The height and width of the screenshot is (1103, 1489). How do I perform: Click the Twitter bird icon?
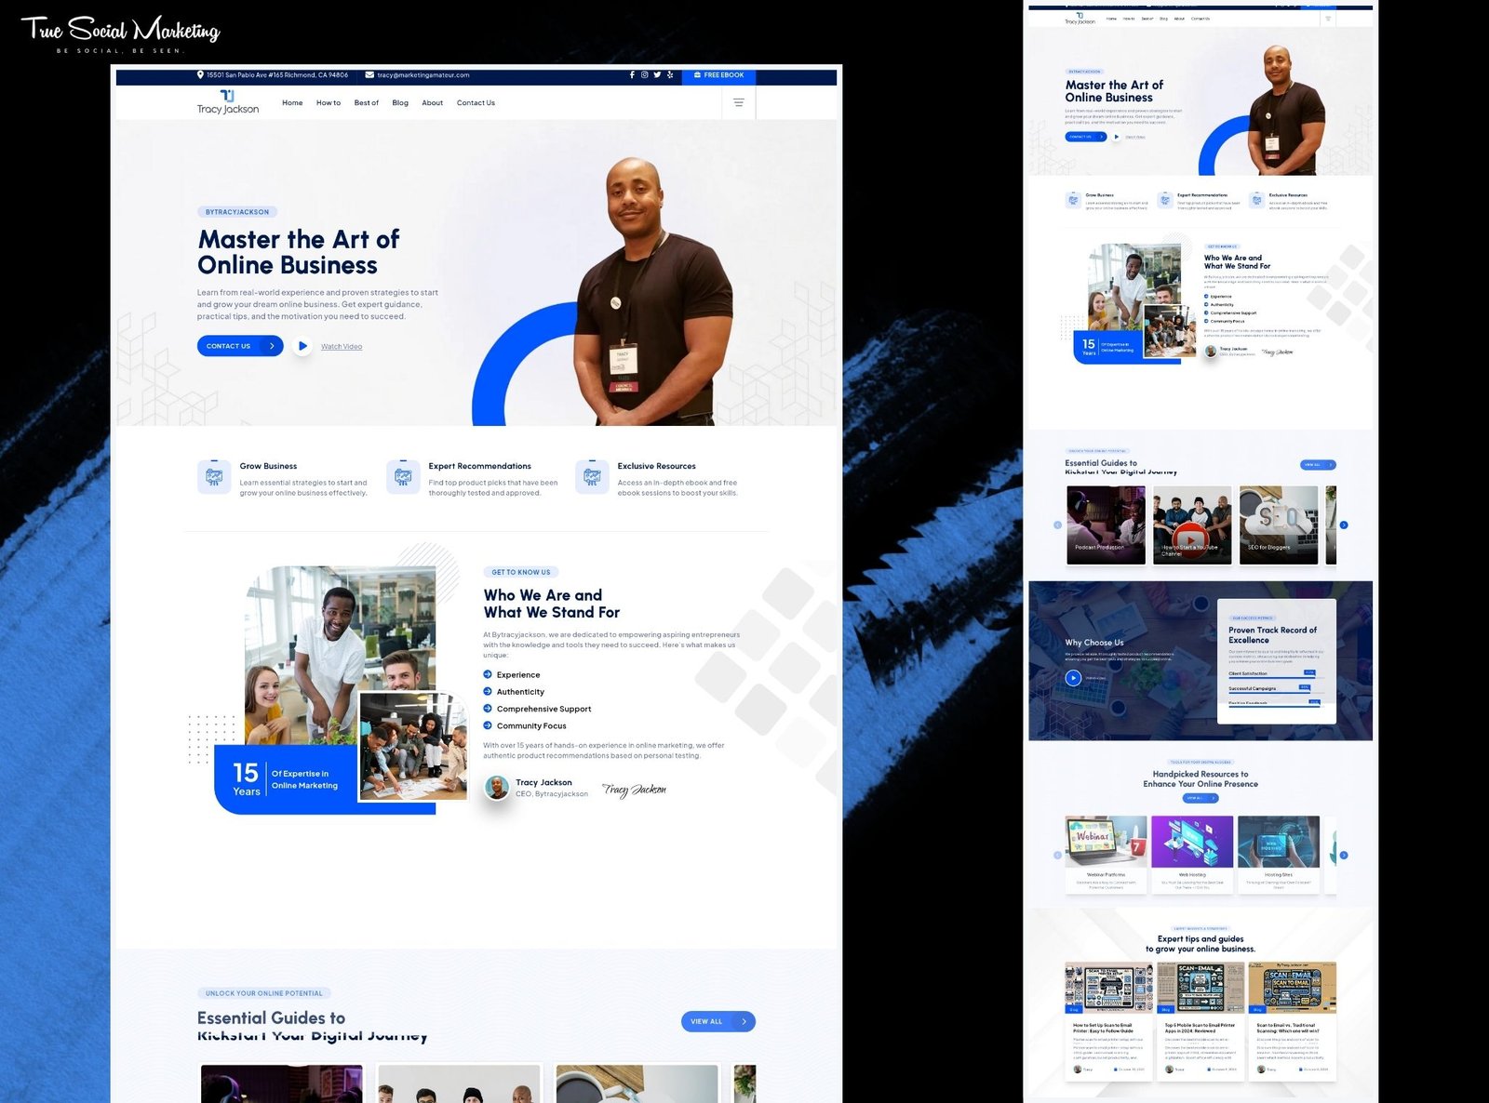(x=657, y=75)
